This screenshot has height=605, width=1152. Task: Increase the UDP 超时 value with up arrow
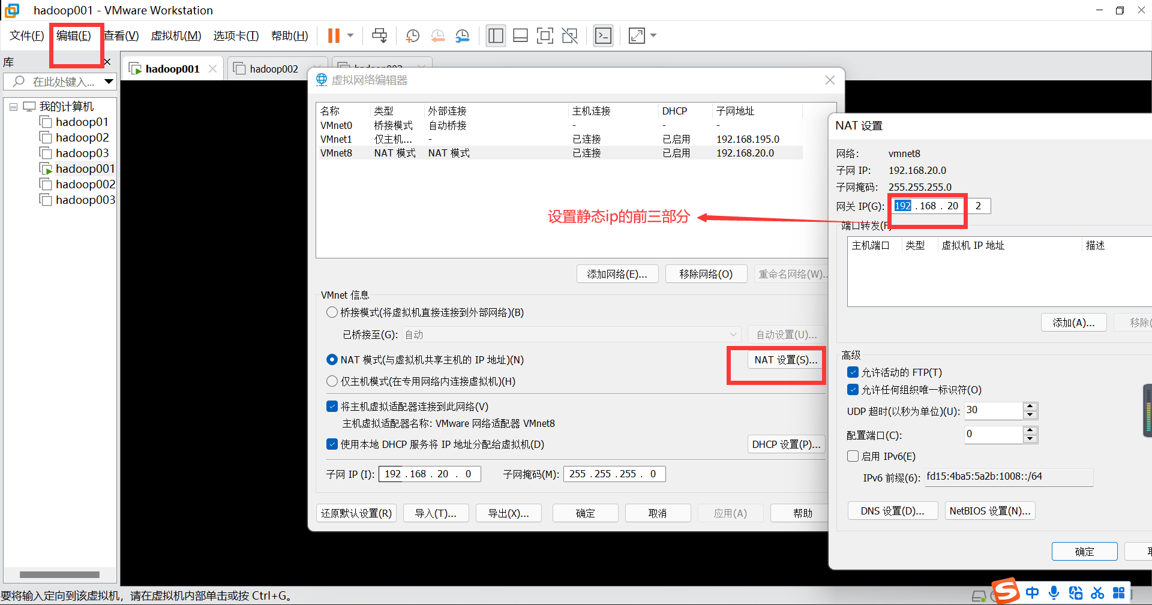pos(1030,407)
